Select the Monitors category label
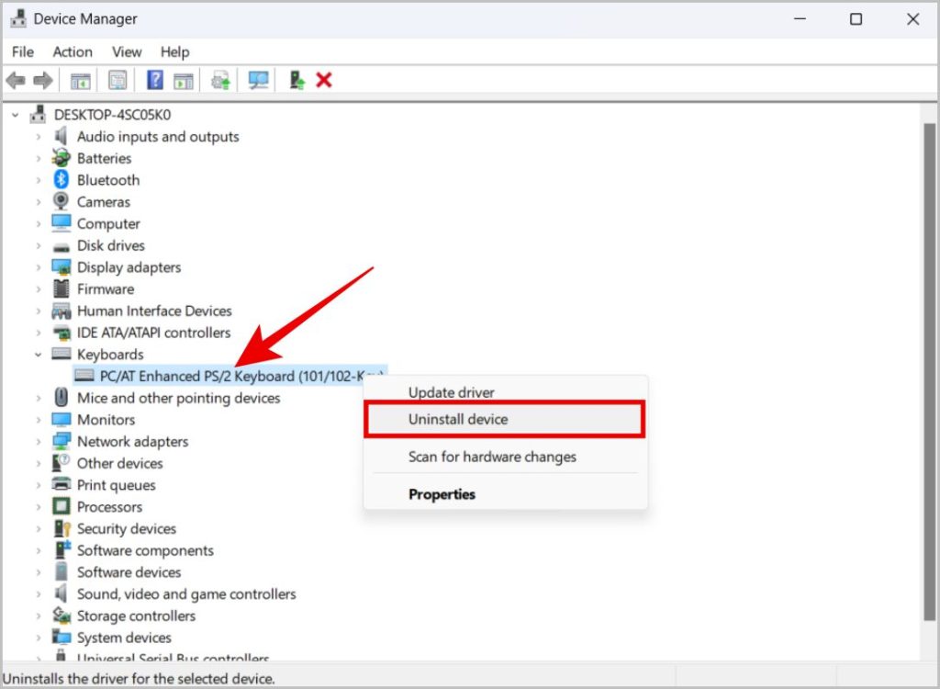 [x=106, y=420]
